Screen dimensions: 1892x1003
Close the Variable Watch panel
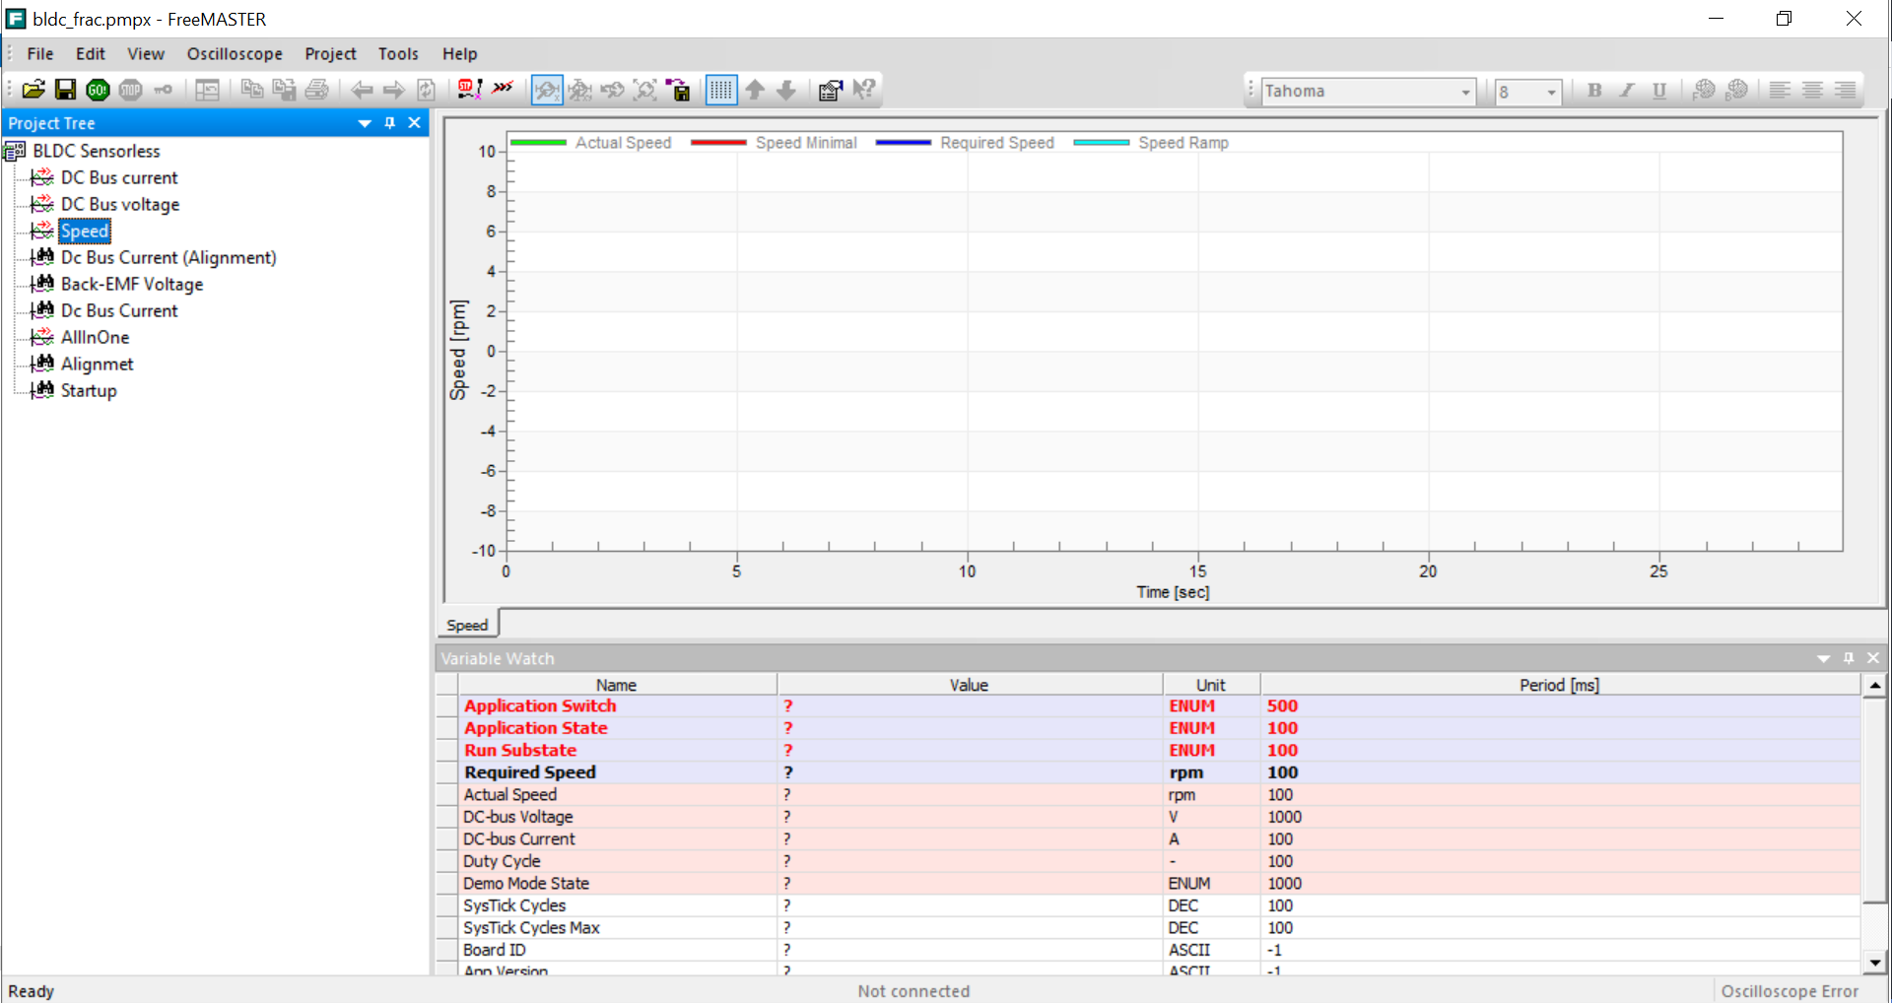point(1873,658)
